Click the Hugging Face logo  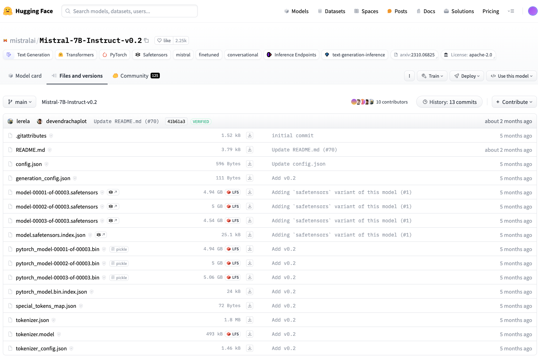(x=28, y=11)
